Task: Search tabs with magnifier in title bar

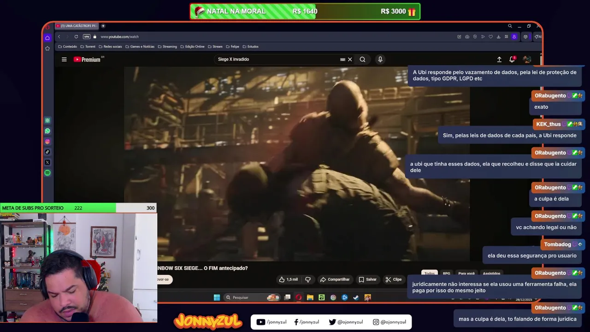Action: [510, 26]
